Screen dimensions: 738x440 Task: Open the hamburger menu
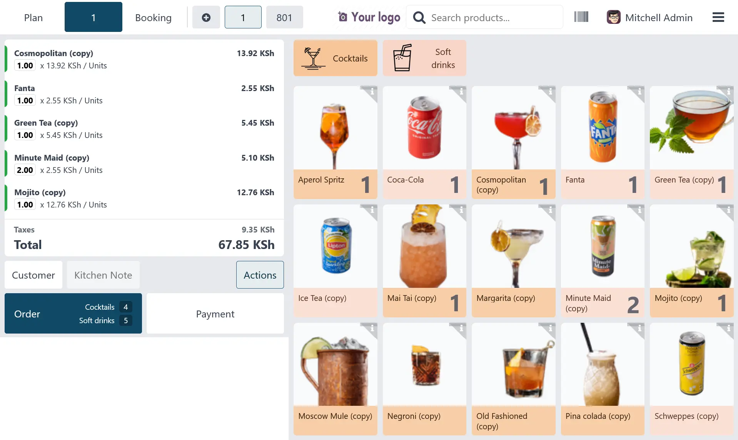(x=718, y=17)
